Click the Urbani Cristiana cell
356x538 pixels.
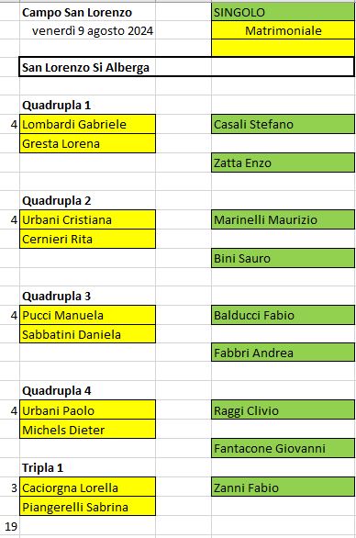click(87, 219)
